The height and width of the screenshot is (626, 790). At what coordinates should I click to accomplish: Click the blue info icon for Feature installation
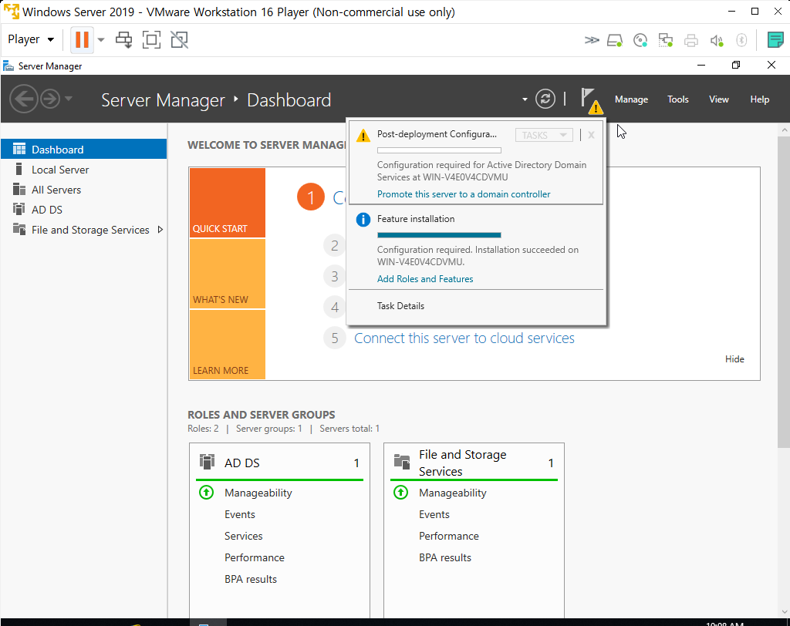pyautogui.click(x=363, y=220)
